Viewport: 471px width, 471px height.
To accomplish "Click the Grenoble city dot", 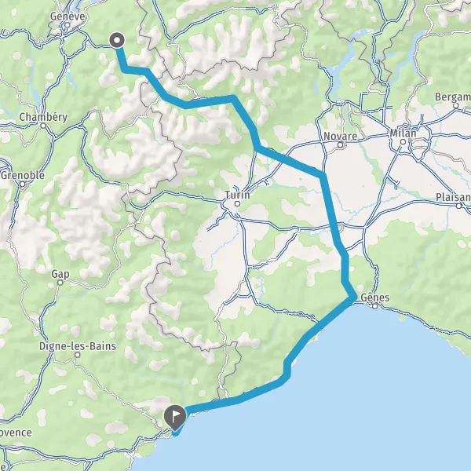I will click(x=23, y=184).
